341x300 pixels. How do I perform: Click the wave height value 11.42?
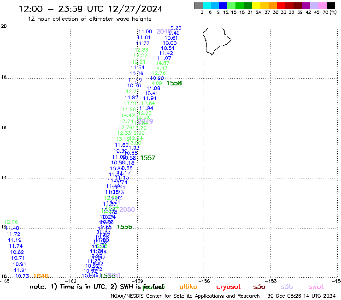(166, 53)
